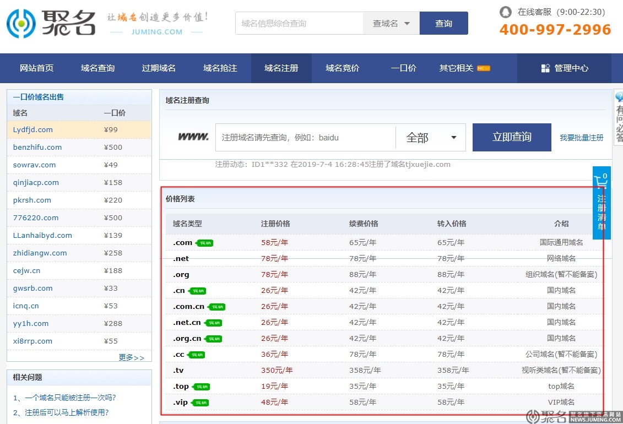Click the promo tag beside .net.cn

pyautogui.click(x=213, y=323)
